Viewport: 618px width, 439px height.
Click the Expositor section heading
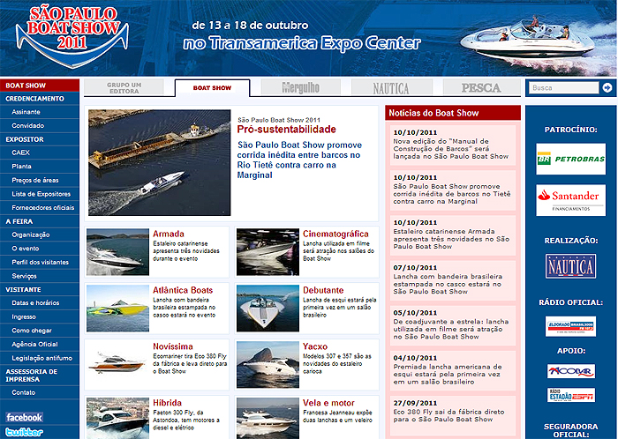coord(25,139)
